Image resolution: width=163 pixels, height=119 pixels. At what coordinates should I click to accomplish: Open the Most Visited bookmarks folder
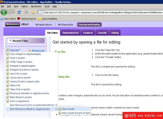(x=8, y=19)
